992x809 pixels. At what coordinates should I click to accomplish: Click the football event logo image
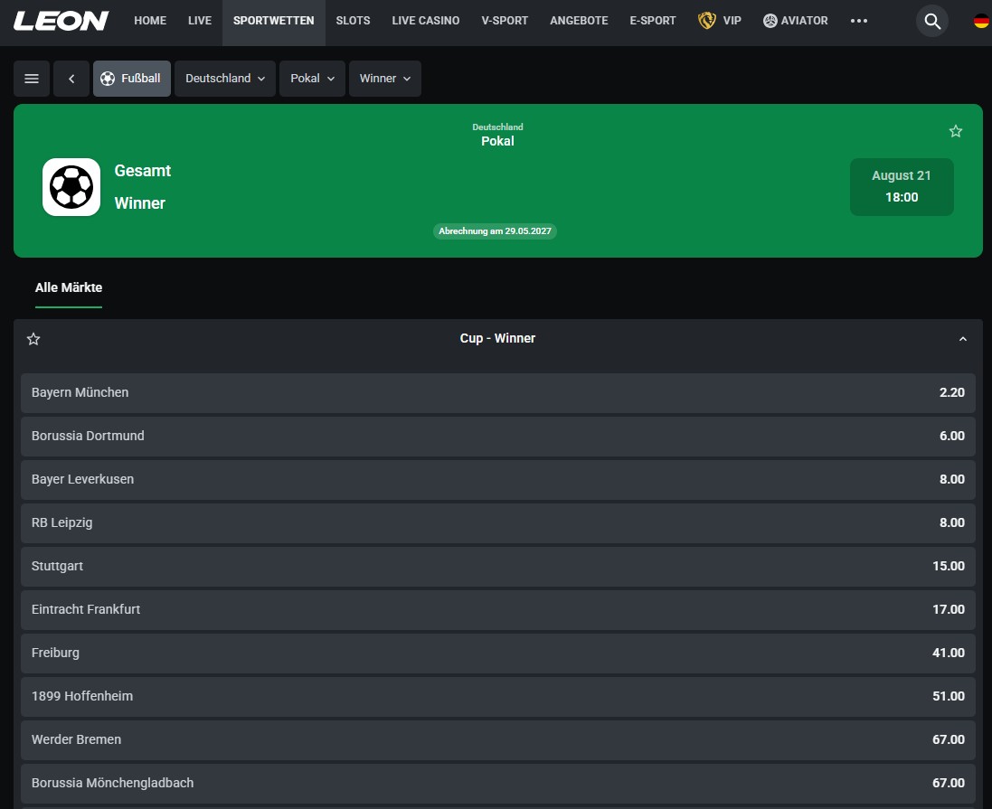[x=71, y=187]
